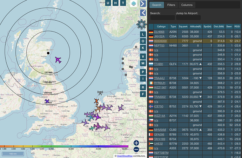This screenshot has width=242, height=158.
Task: Open TRA44U callsign link
Action: [159, 78]
